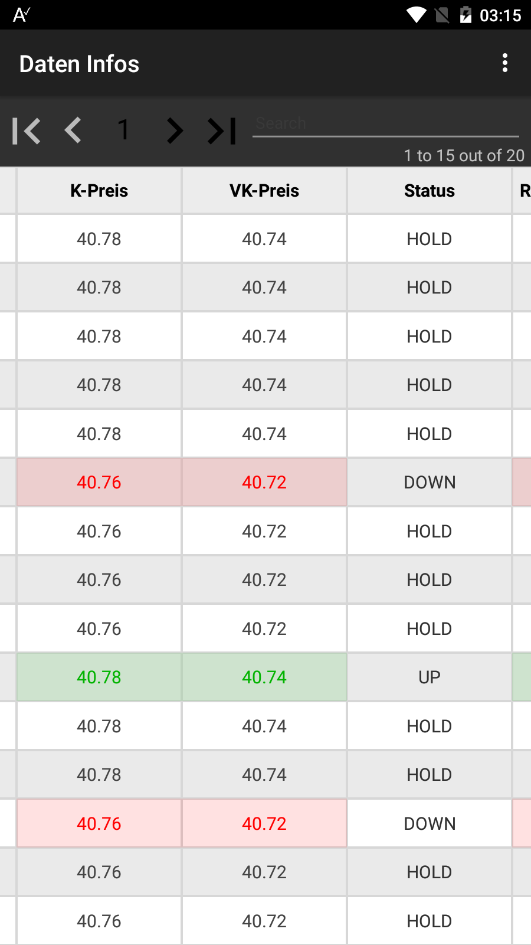Screen dimensions: 531x945
Task: Tap the battery status icon
Action: coord(466,15)
